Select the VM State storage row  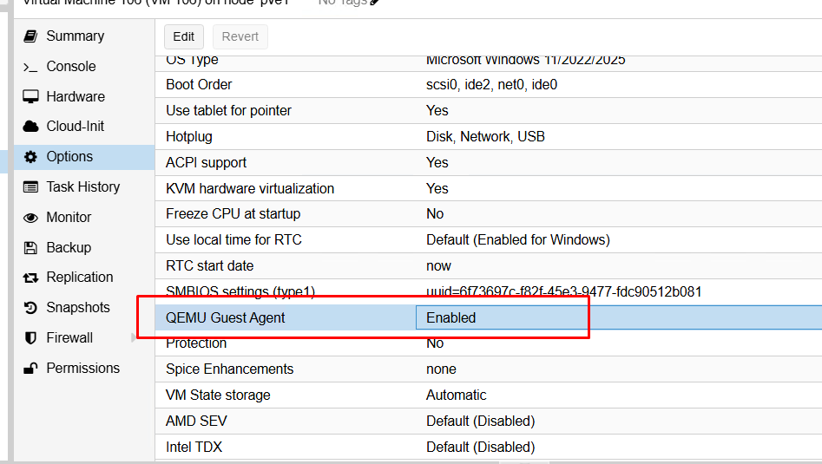[x=489, y=395]
